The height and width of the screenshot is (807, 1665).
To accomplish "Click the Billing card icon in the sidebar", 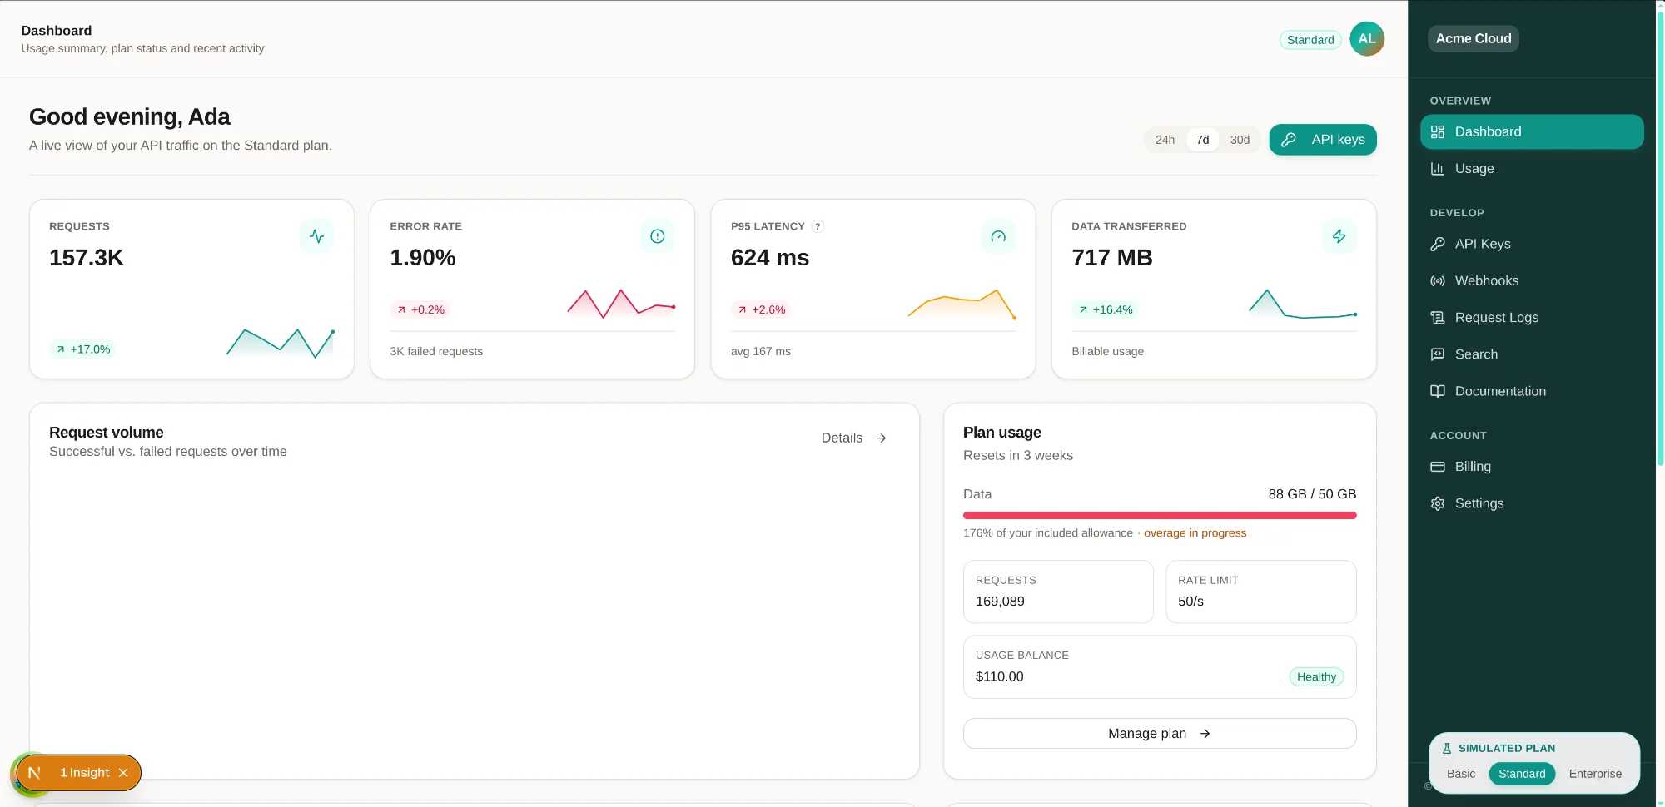I will click(x=1438, y=467).
